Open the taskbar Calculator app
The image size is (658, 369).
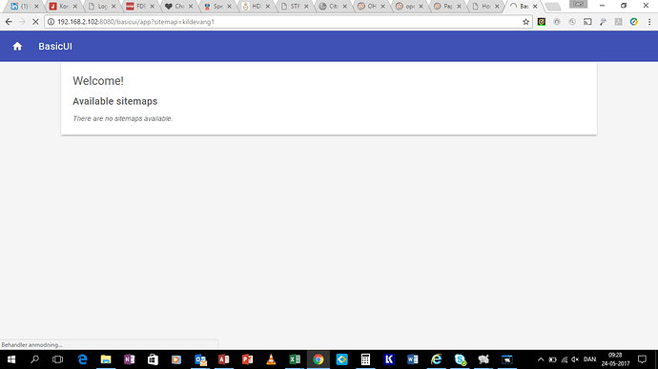click(x=365, y=359)
